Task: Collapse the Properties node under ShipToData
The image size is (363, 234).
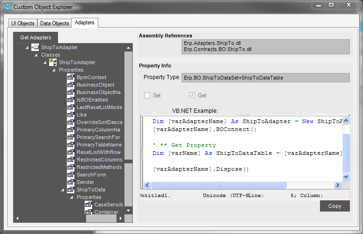Action: tap(72, 197)
